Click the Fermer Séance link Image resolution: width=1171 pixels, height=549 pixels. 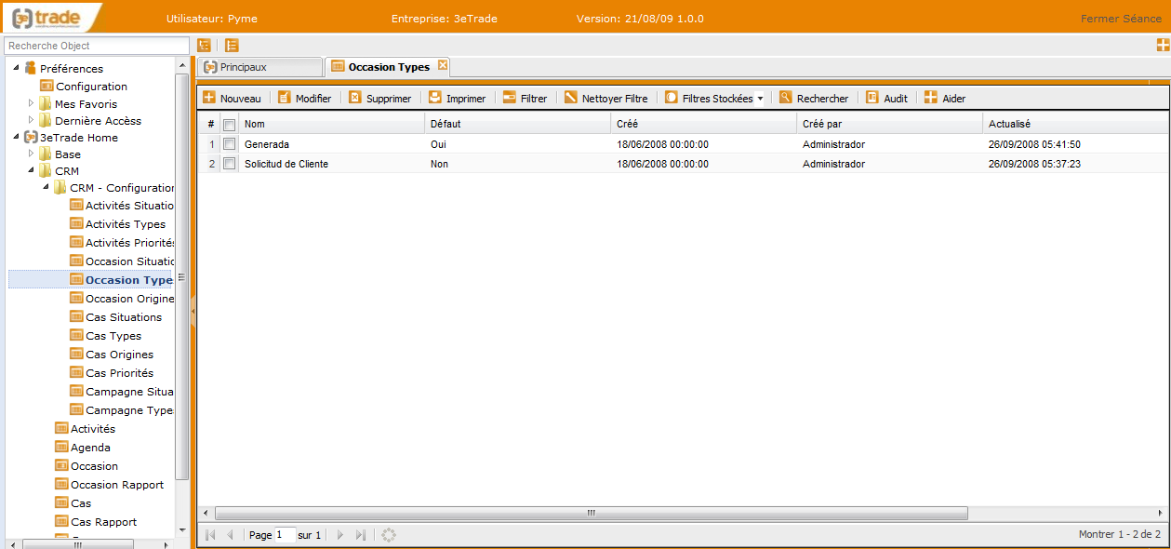click(x=1120, y=19)
